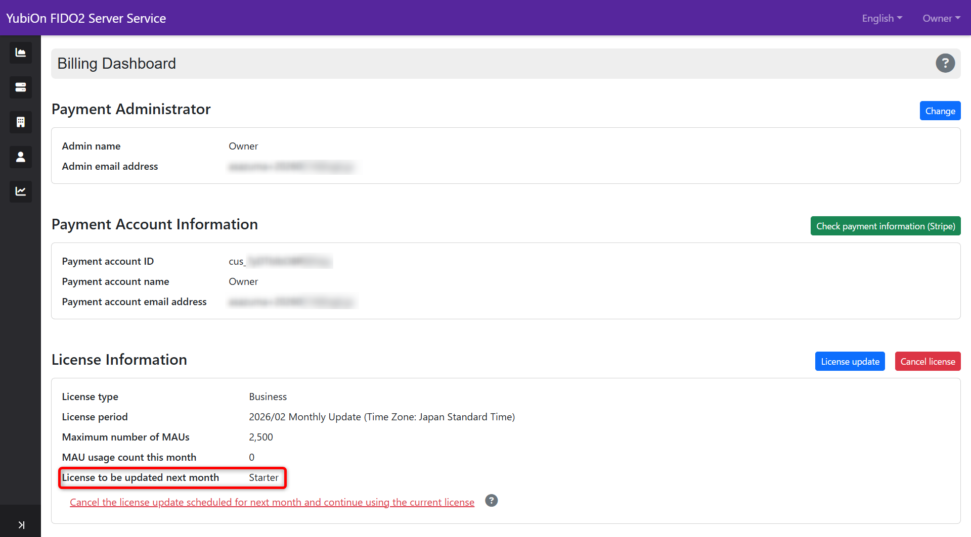Viewport: 971px width, 537px height.
Task: Click the server icon in the sidebar
Action: [20, 87]
